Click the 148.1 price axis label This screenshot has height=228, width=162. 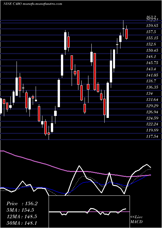[x=151, y=57]
